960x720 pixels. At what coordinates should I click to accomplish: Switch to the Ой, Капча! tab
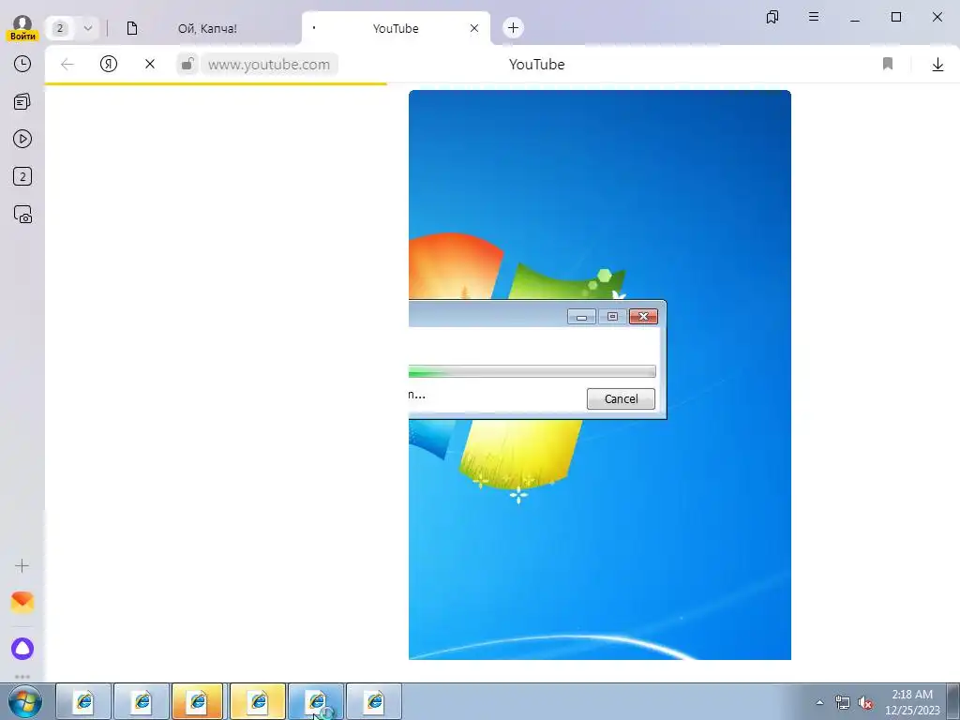tap(207, 28)
